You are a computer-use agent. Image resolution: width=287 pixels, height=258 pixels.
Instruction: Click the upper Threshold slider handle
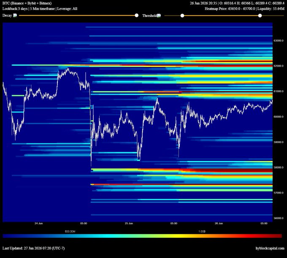tap(260, 16)
